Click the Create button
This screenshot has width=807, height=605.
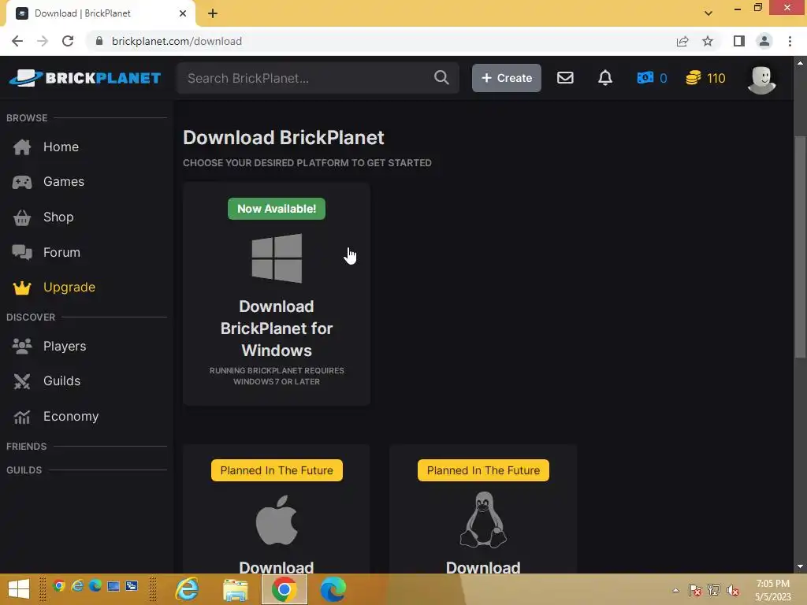point(507,78)
